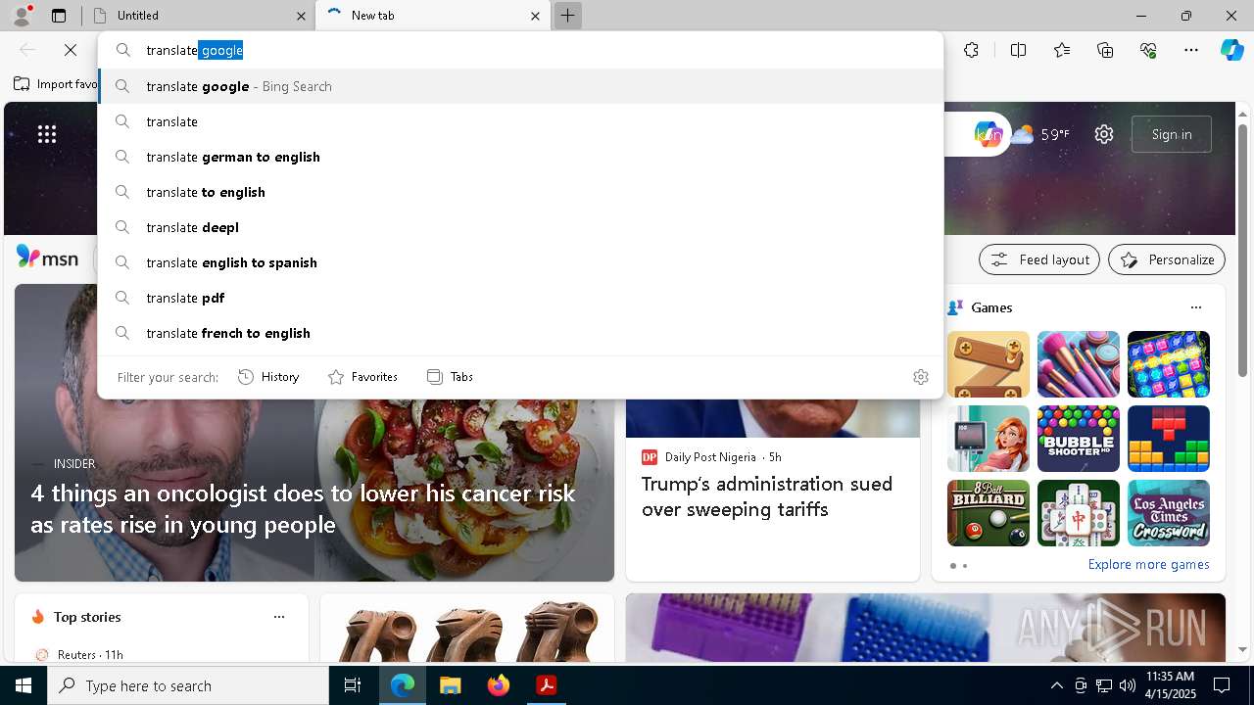Image resolution: width=1254 pixels, height=705 pixels.
Task: Open Los Angeles Times Crossword game
Action: (1169, 513)
